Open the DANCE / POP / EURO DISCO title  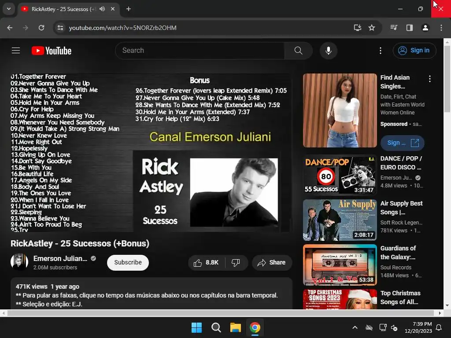tap(401, 163)
